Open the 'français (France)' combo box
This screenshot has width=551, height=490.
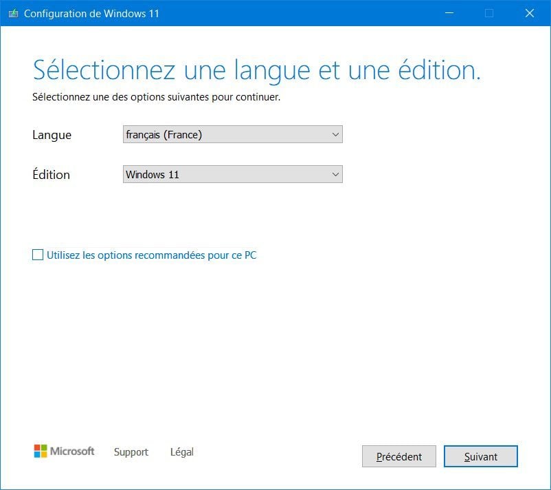(x=233, y=134)
